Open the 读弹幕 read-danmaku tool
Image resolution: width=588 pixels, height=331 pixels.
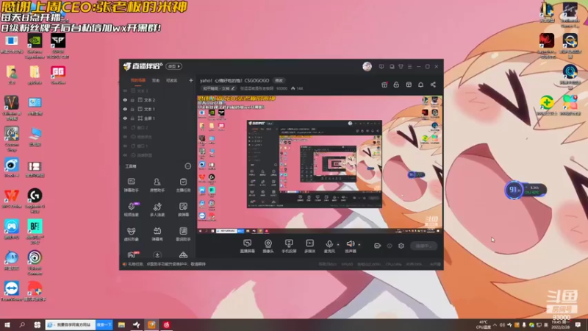tap(183, 209)
